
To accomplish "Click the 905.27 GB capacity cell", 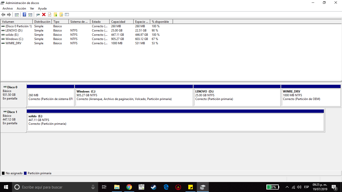I will 117,39.
